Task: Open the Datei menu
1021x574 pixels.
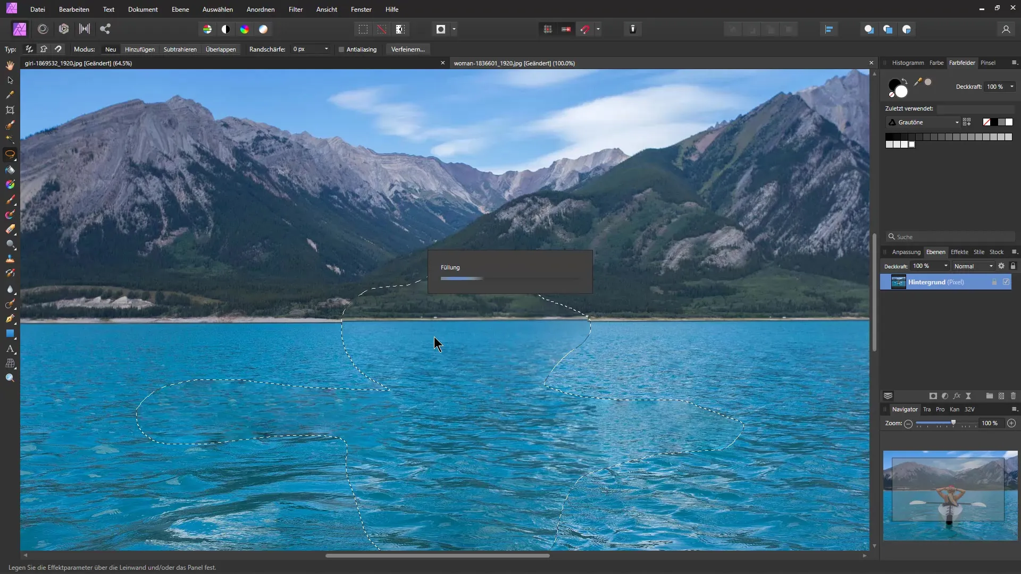Action: tap(38, 10)
